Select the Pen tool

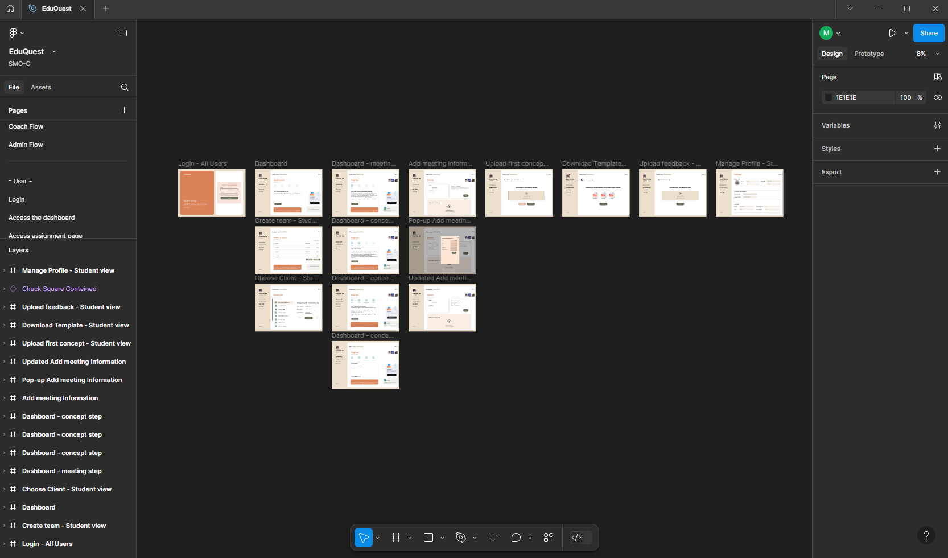point(461,538)
